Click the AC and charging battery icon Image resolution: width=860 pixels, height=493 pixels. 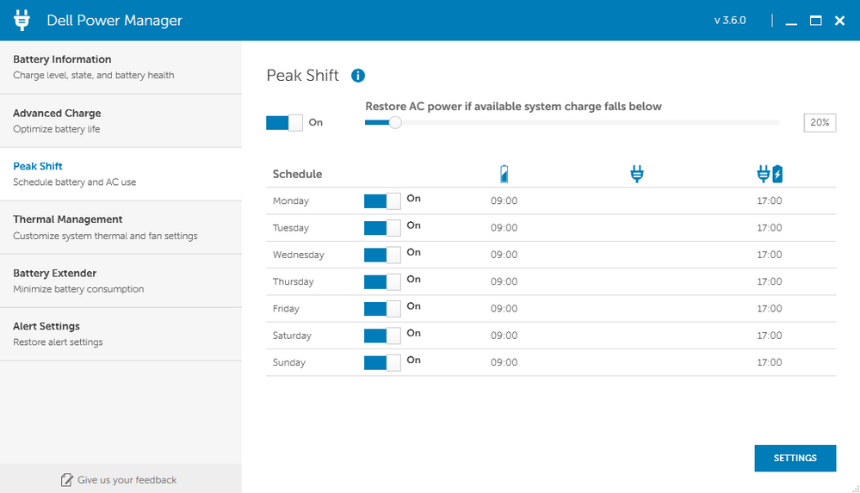[770, 174]
